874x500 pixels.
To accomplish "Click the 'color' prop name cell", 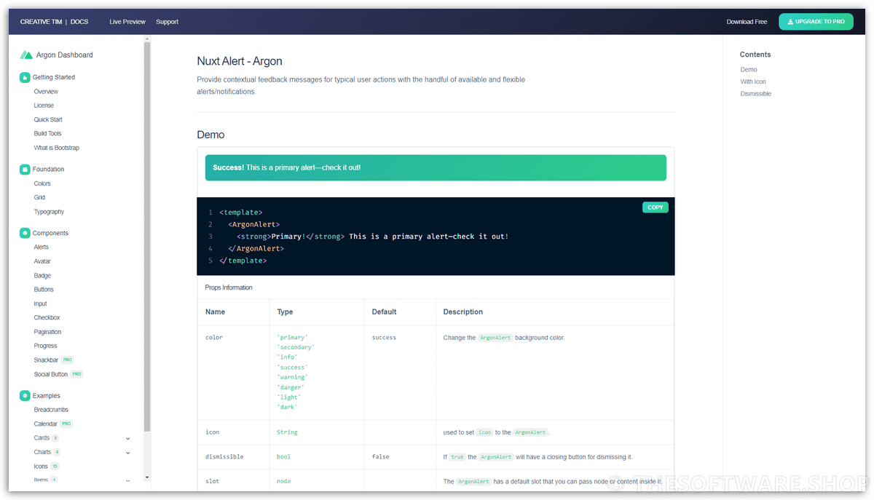I will (x=214, y=338).
